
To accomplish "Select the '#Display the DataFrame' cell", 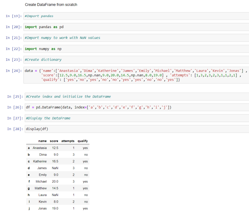I will [137, 118].
